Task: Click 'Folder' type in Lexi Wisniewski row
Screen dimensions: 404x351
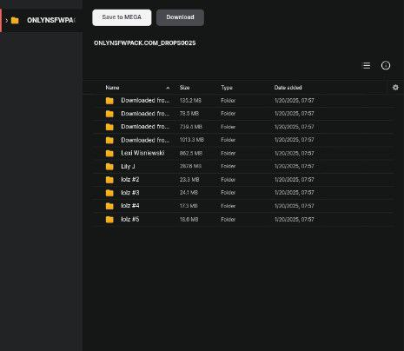Action: coord(228,153)
